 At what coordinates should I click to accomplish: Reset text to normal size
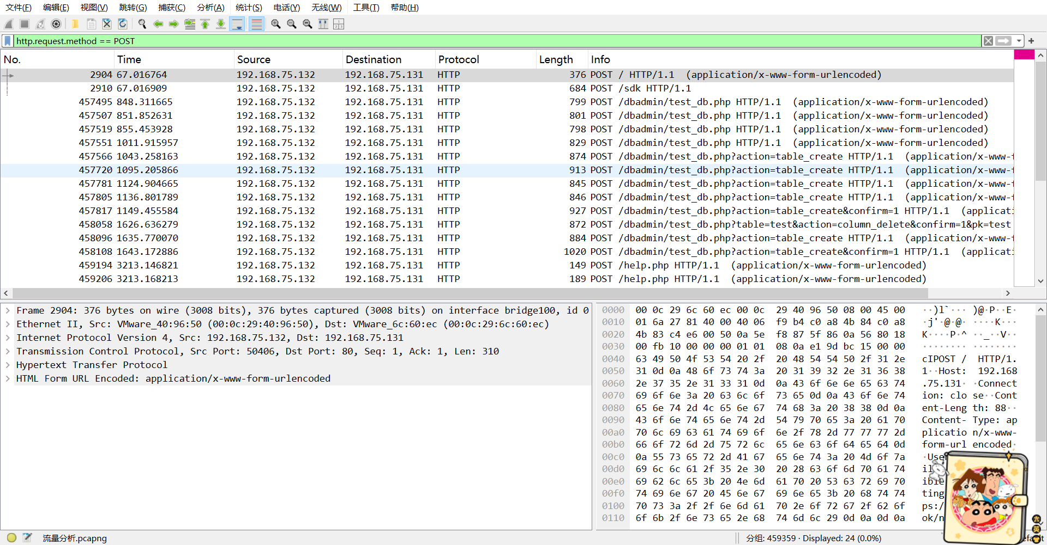[308, 24]
